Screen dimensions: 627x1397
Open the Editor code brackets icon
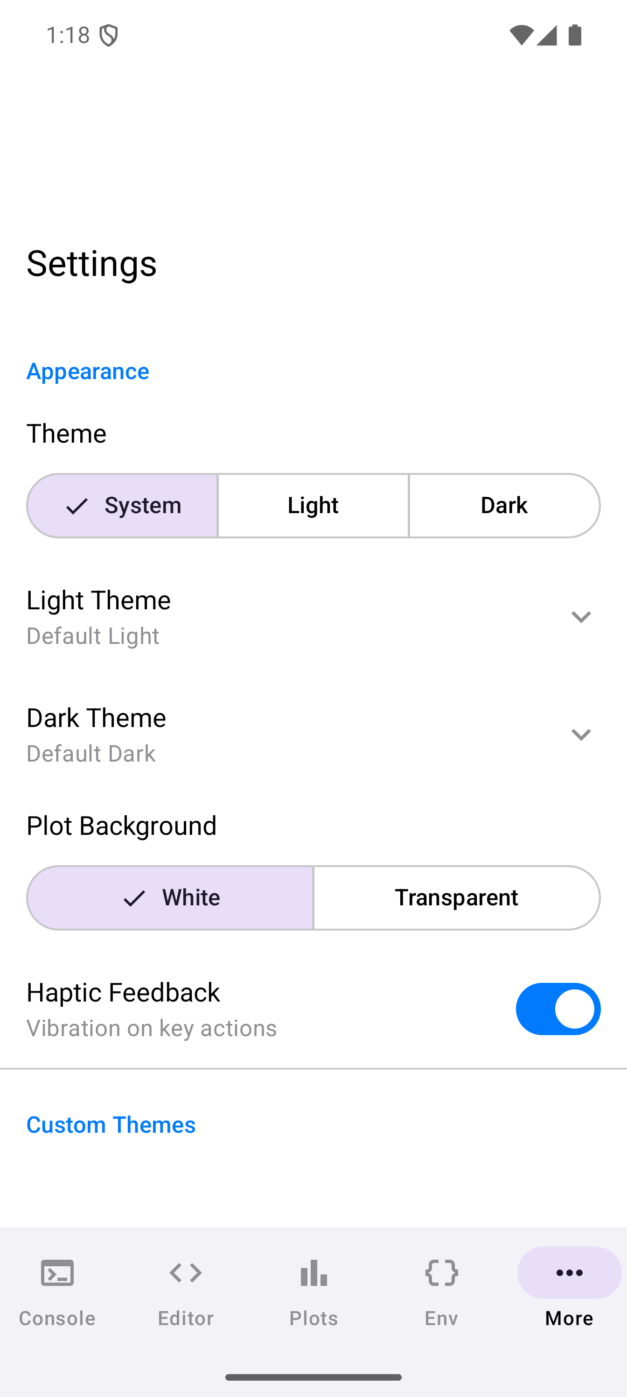[x=185, y=1272]
